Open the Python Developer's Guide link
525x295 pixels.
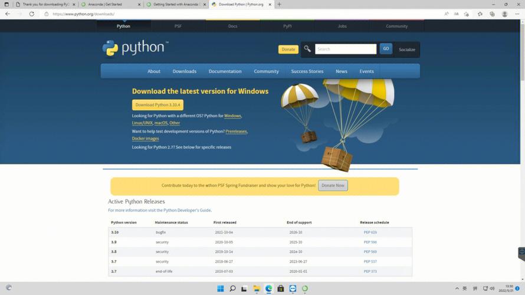tap(187, 210)
